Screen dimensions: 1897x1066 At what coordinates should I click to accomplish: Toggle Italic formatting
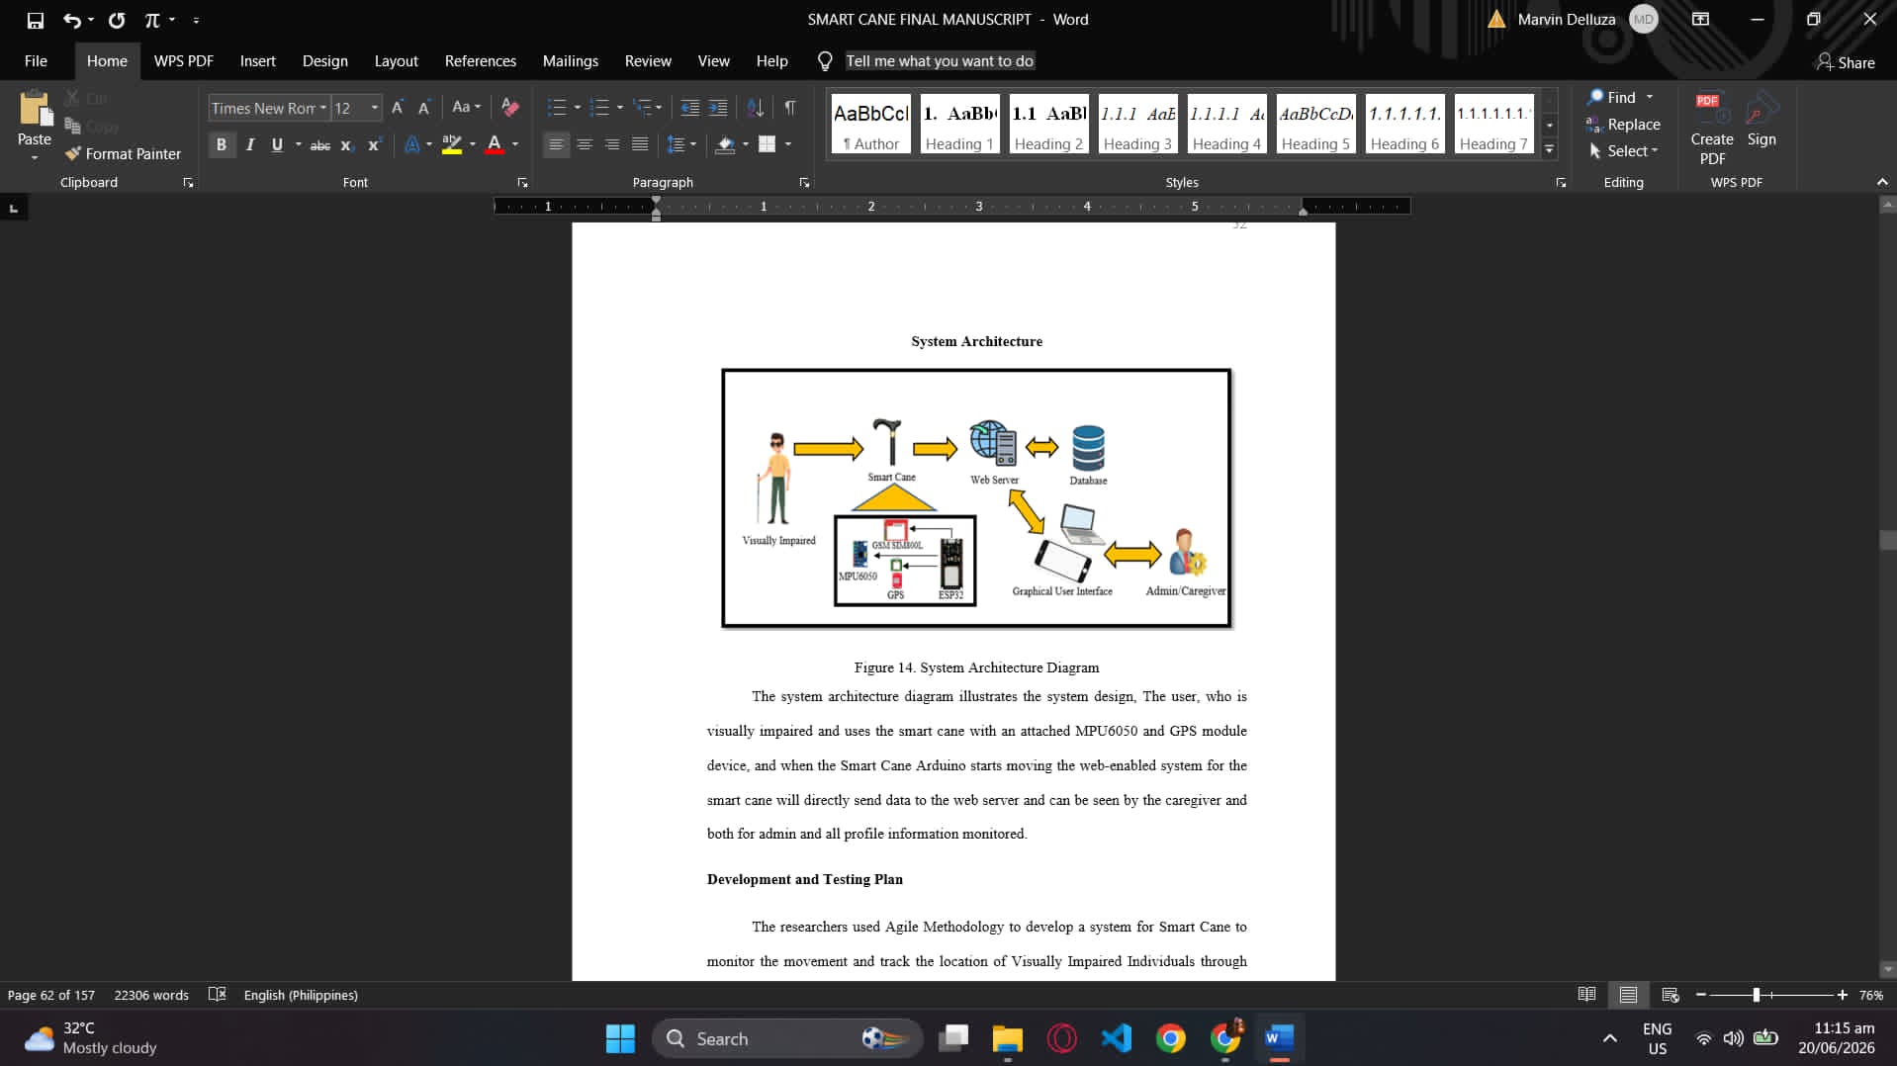pyautogui.click(x=250, y=145)
